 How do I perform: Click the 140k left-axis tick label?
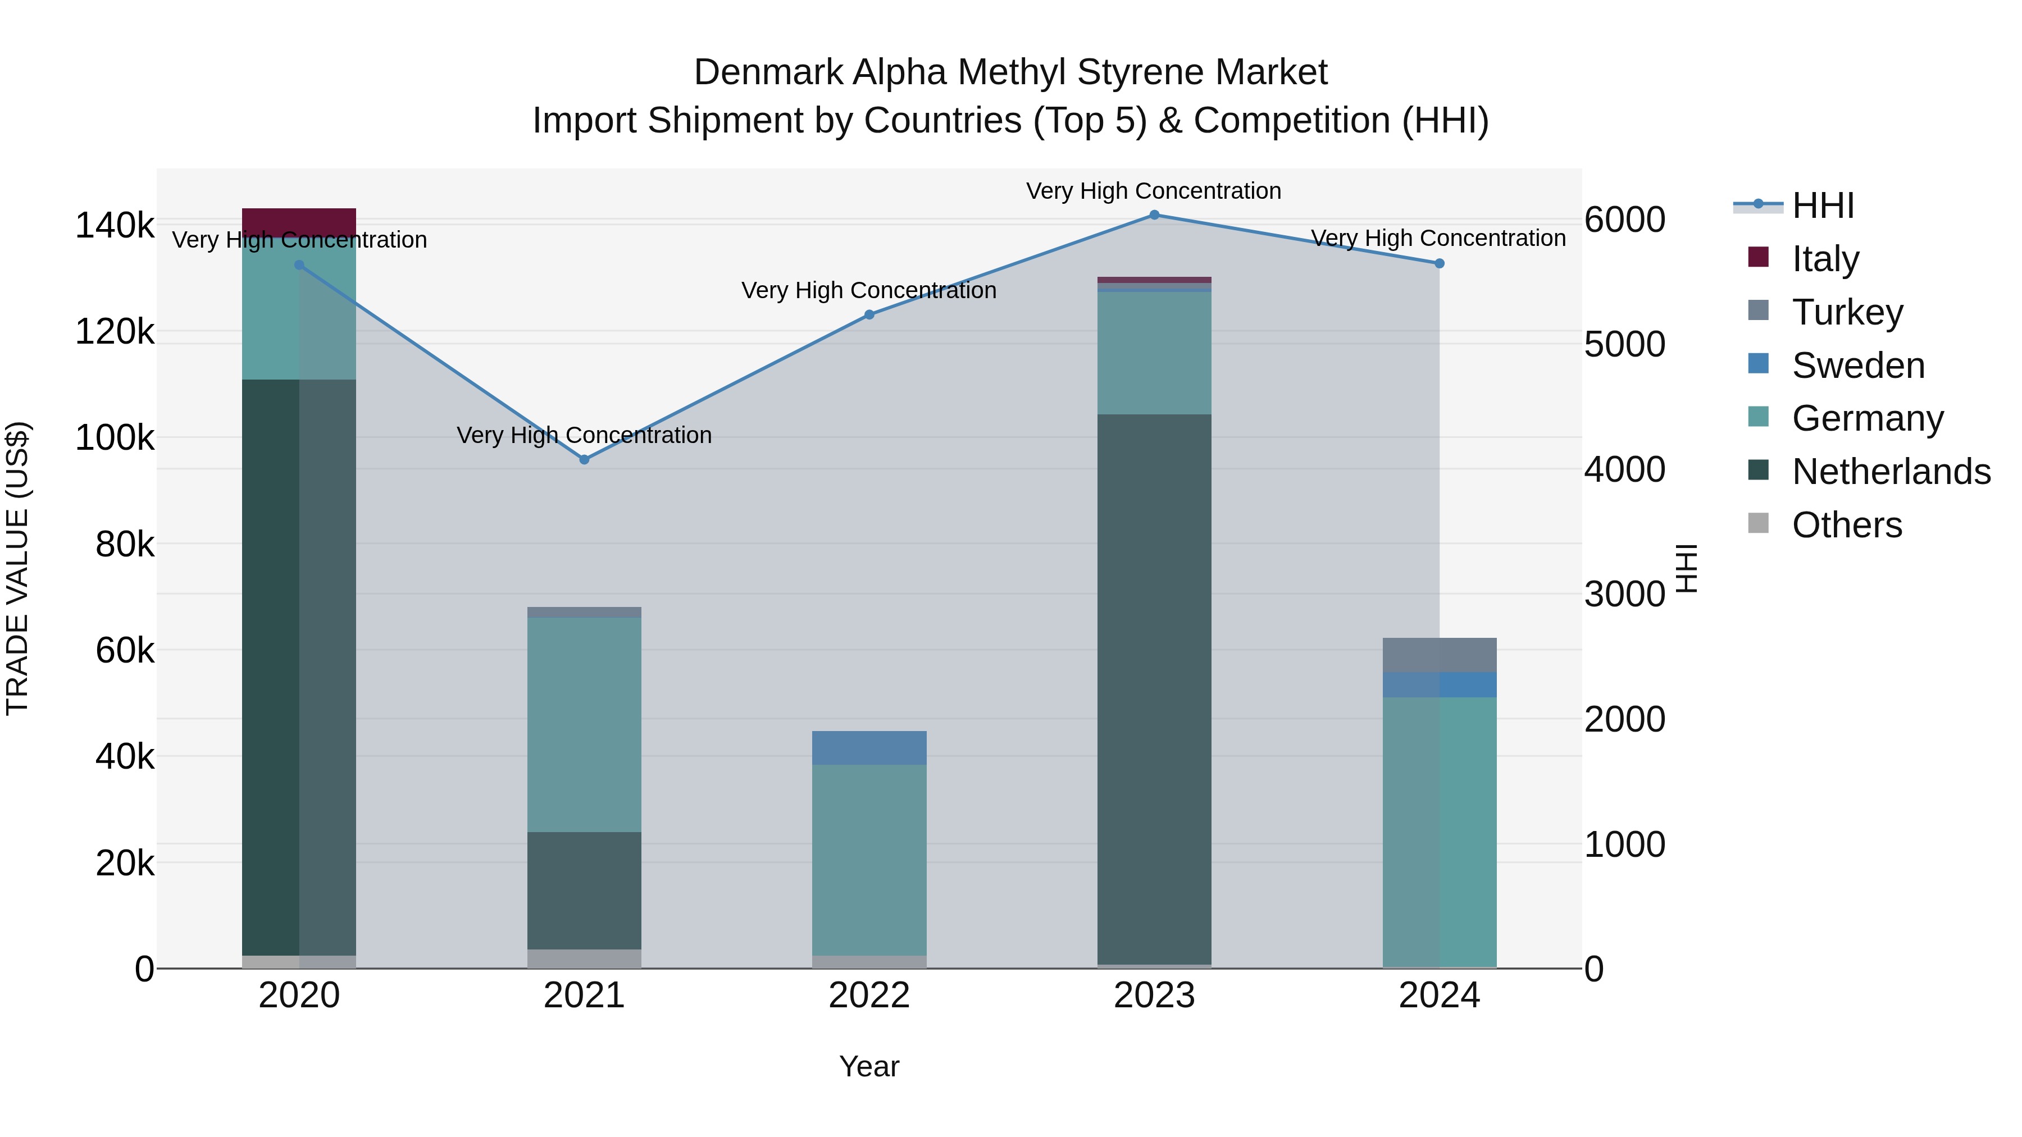click(x=115, y=226)
